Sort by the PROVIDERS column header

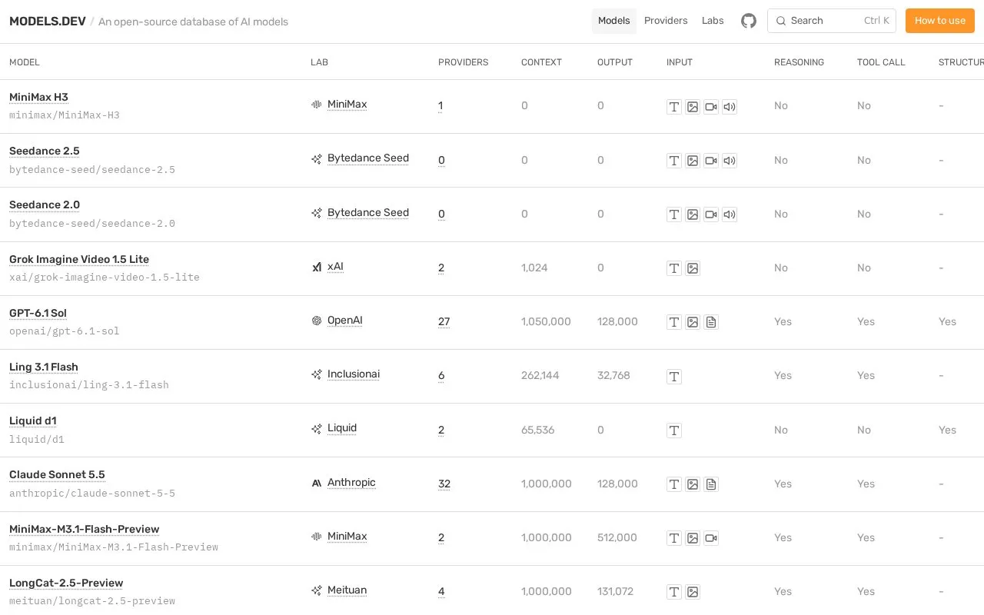coord(463,62)
